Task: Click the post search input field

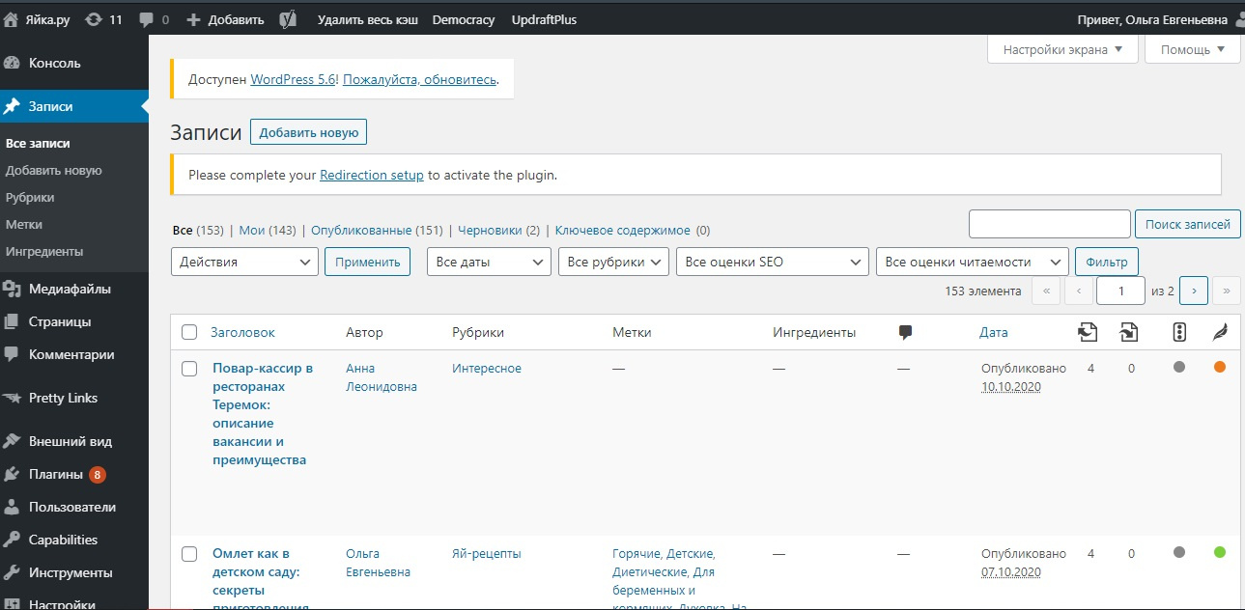Action: click(1049, 224)
